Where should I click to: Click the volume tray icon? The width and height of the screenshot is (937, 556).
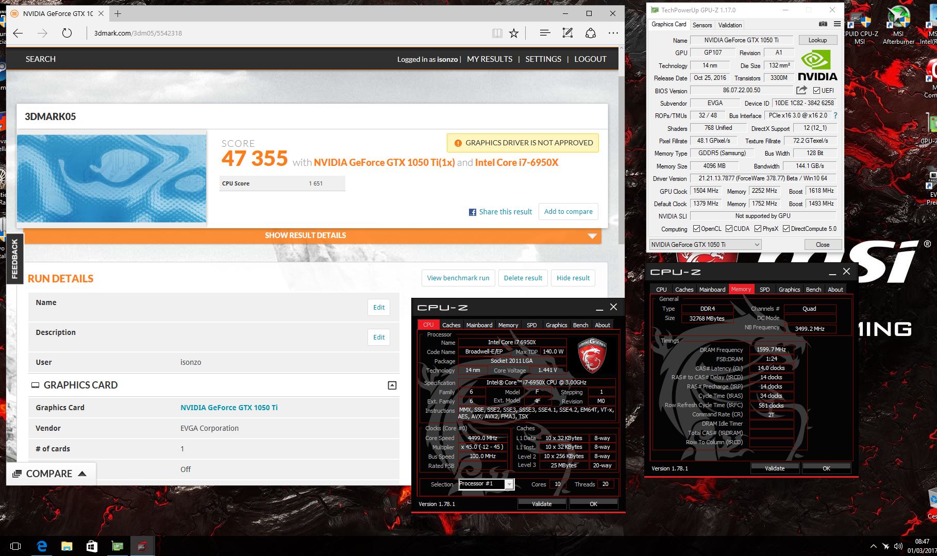click(898, 546)
